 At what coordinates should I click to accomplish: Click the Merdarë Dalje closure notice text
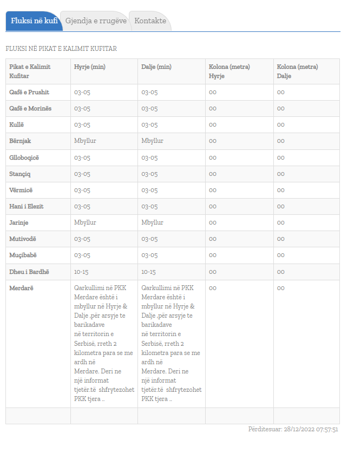tap(171, 343)
